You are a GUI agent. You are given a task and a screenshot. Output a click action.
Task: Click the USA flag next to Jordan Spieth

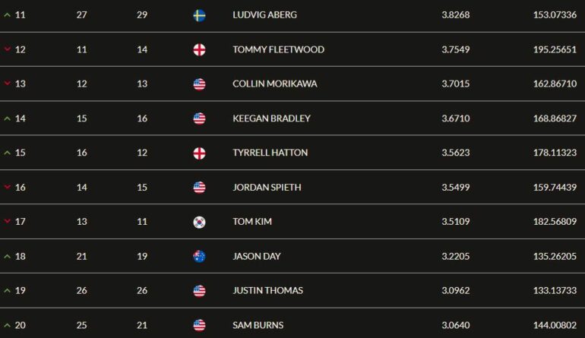point(199,188)
